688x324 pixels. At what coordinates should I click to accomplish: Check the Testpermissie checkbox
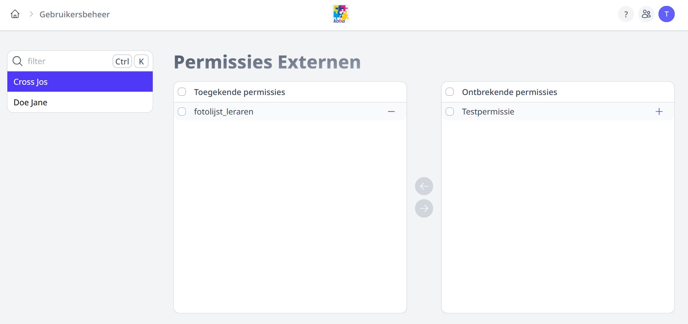pyautogui.click(x=450, y=112)
